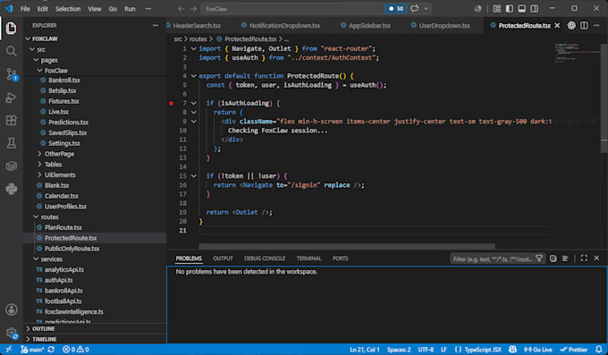Viewport: 608px width, 355px height.
Task: Split the editor to the right
Action: click(584, 25)
